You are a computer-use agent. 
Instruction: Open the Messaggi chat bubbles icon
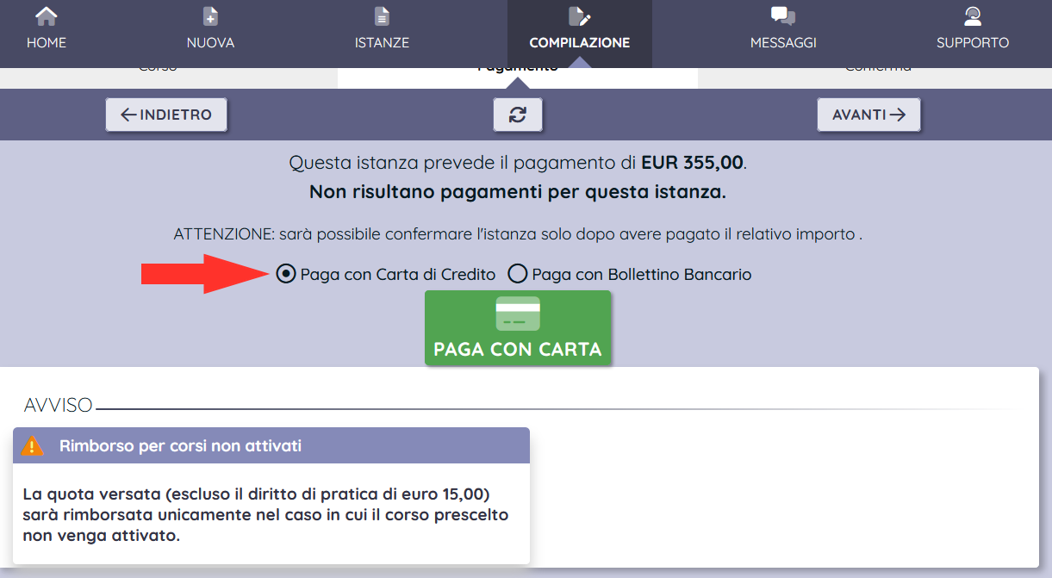coord(782,16)
